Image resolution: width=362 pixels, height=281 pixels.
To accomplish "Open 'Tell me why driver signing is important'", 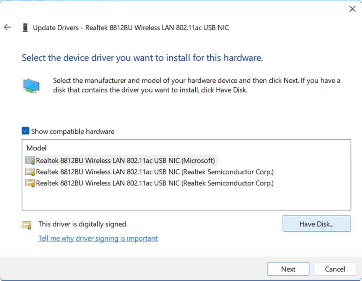I will [98, 238].
